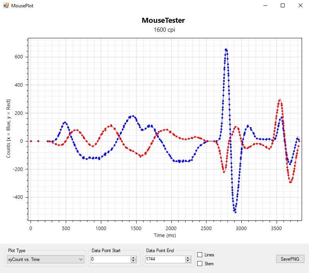Maximize the MousePlot window
309x273 pixels.
(283, 6)
